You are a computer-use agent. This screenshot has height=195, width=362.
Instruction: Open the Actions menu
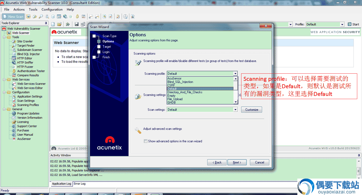pos(19,9)
